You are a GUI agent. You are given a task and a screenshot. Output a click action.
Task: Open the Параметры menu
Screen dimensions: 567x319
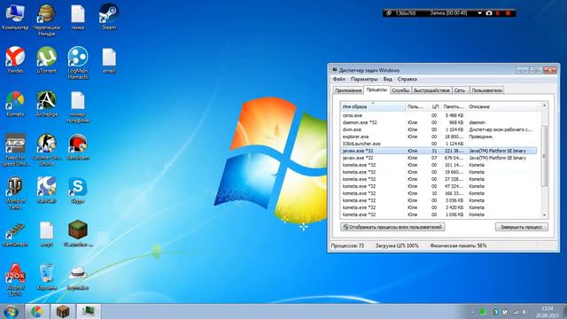click(x=364, y=79)
